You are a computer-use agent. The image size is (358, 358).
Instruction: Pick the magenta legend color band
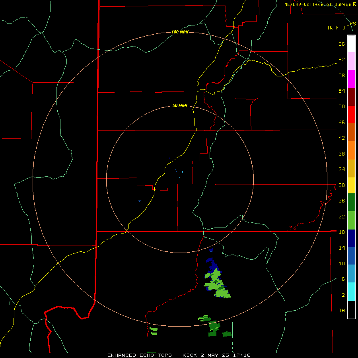pyautogui.click(x=351, y=79)
